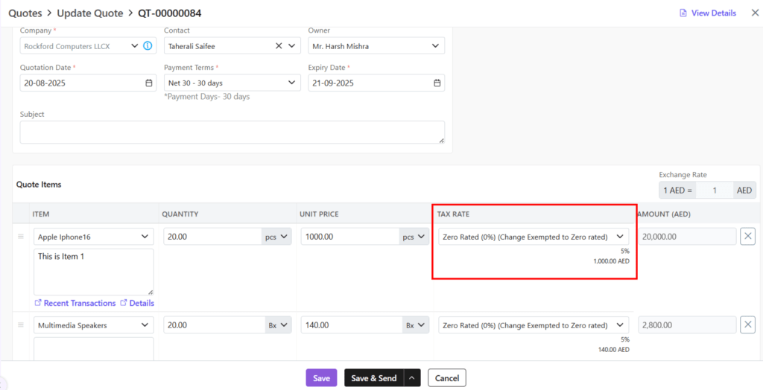Change quantity unit pcs for Apple Iphone16
This screenshot has height=390, width=763.
coord(276,237)
